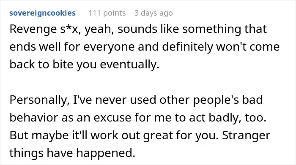Open the '3 days ago' comment permalink
The image size is (296, 165).
tap(153, 13)
